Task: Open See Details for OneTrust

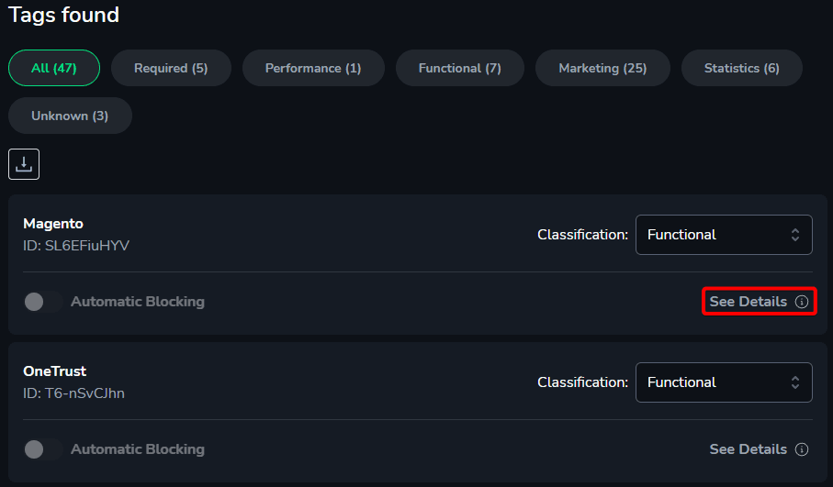Action: pos(759,449)
